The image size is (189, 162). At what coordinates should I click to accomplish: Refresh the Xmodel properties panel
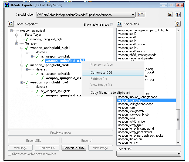(11, 24)
